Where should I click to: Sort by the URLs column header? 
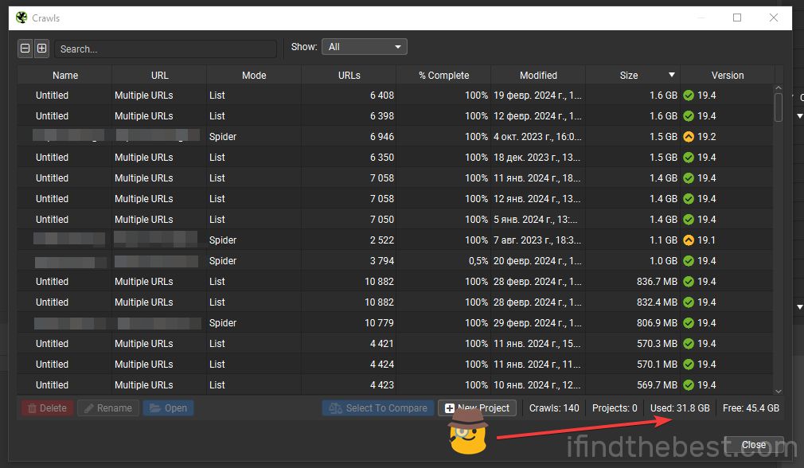[349, 74]
